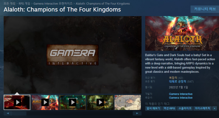219x118 pixels.
Task: Open publisher Gamera Interactive link
Action: [x=181, y=98]
